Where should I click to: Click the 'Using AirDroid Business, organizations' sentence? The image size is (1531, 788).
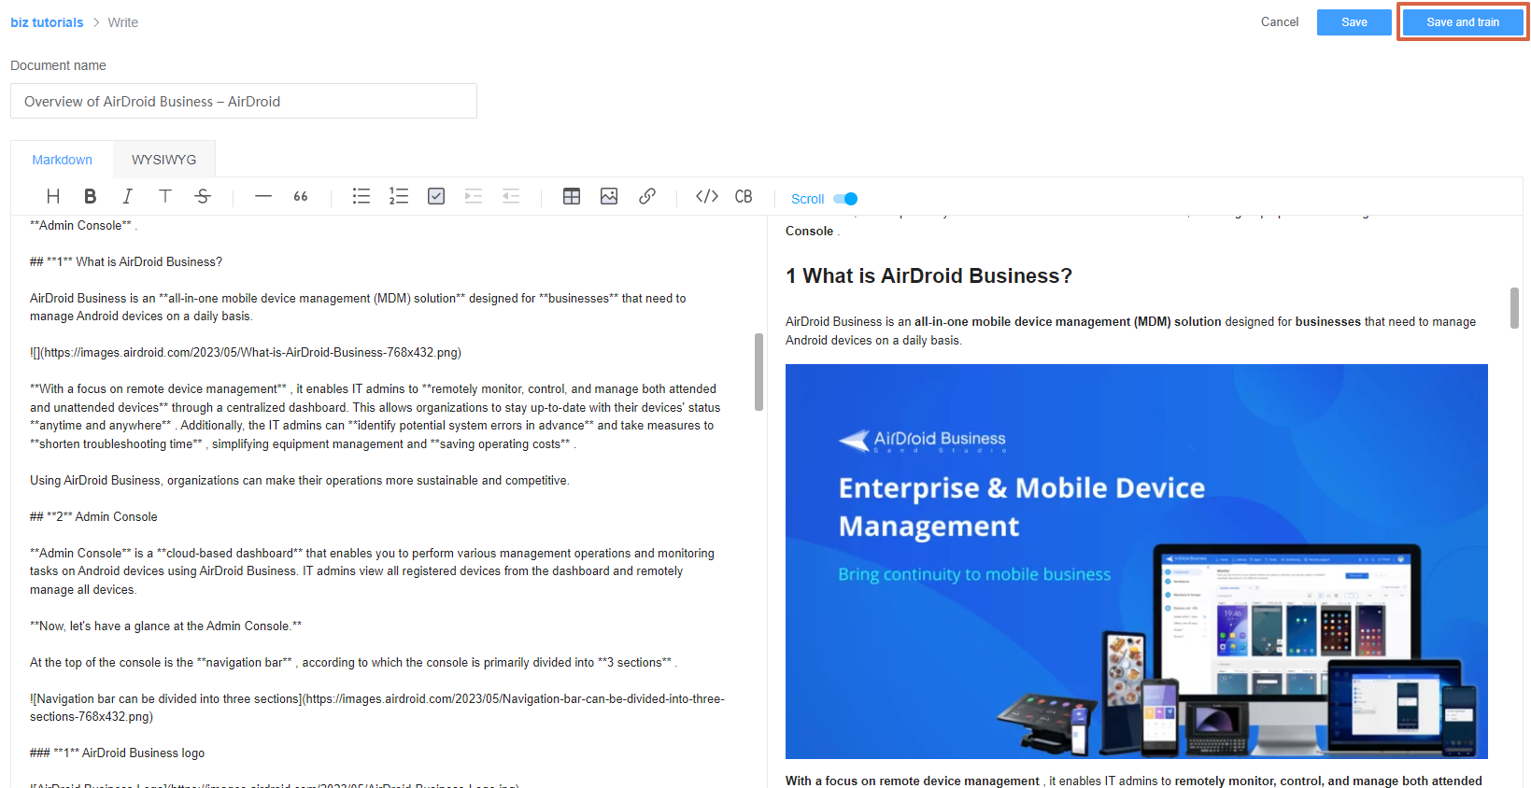point(300,480)
